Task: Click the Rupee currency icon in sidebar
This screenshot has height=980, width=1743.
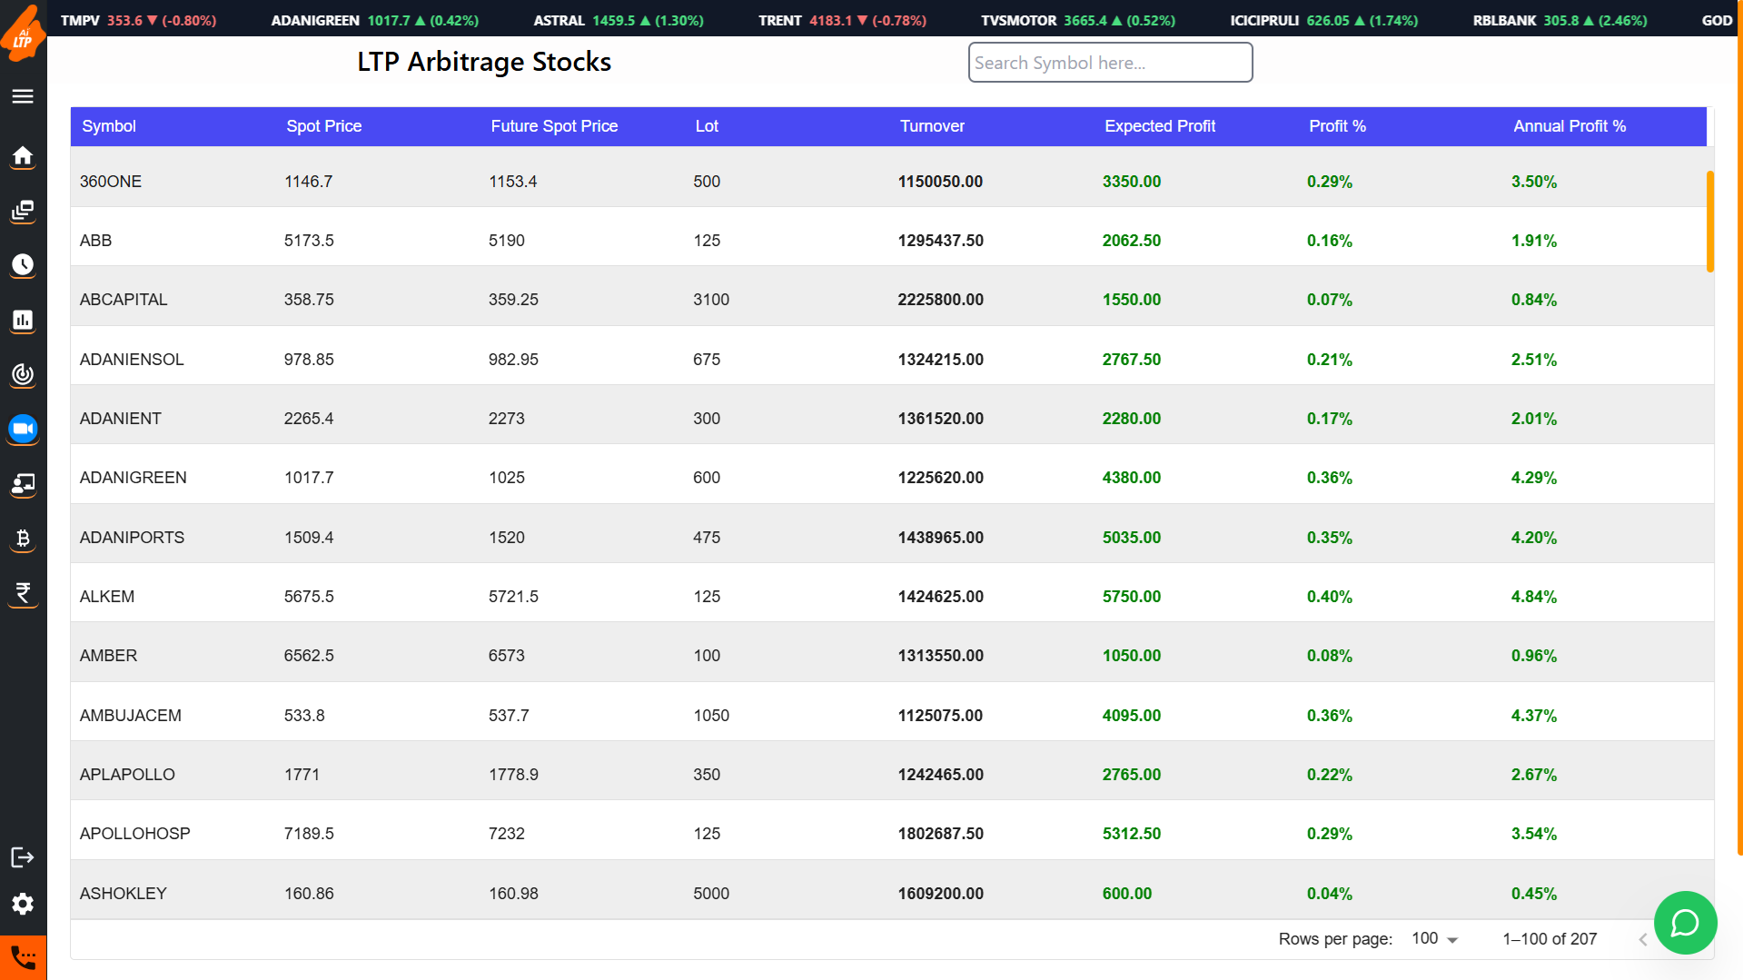Action: pos(23,593)
